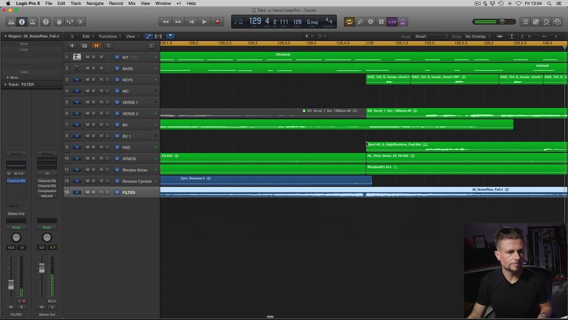The image size is (568, 320).
Task: Open the Note Pads icon
Action: pos(536,22)
